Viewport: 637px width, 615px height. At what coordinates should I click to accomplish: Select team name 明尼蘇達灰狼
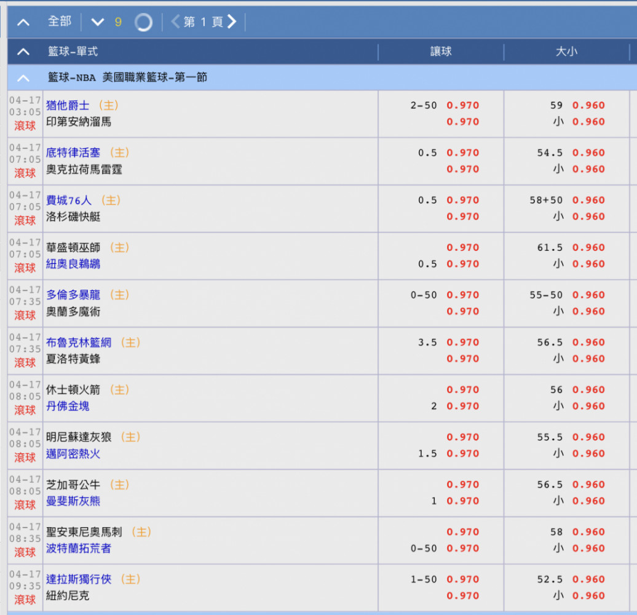point(79,437)
